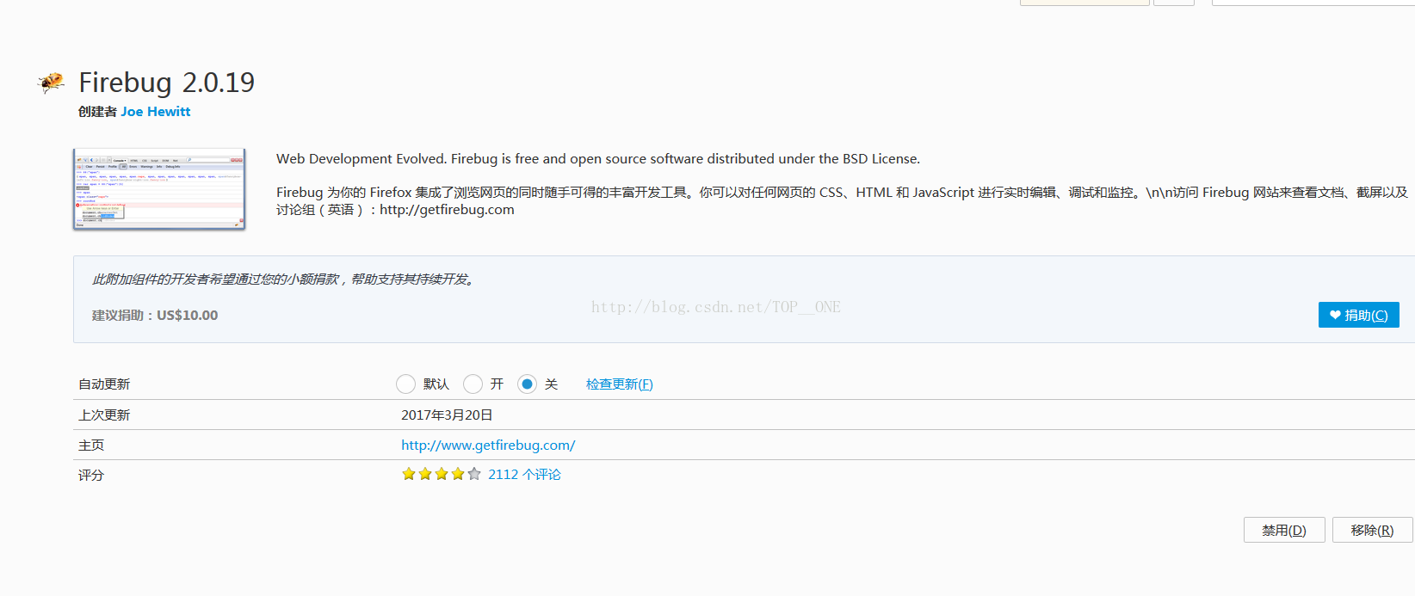Click the donation request italic message

[x=284, y=280]
